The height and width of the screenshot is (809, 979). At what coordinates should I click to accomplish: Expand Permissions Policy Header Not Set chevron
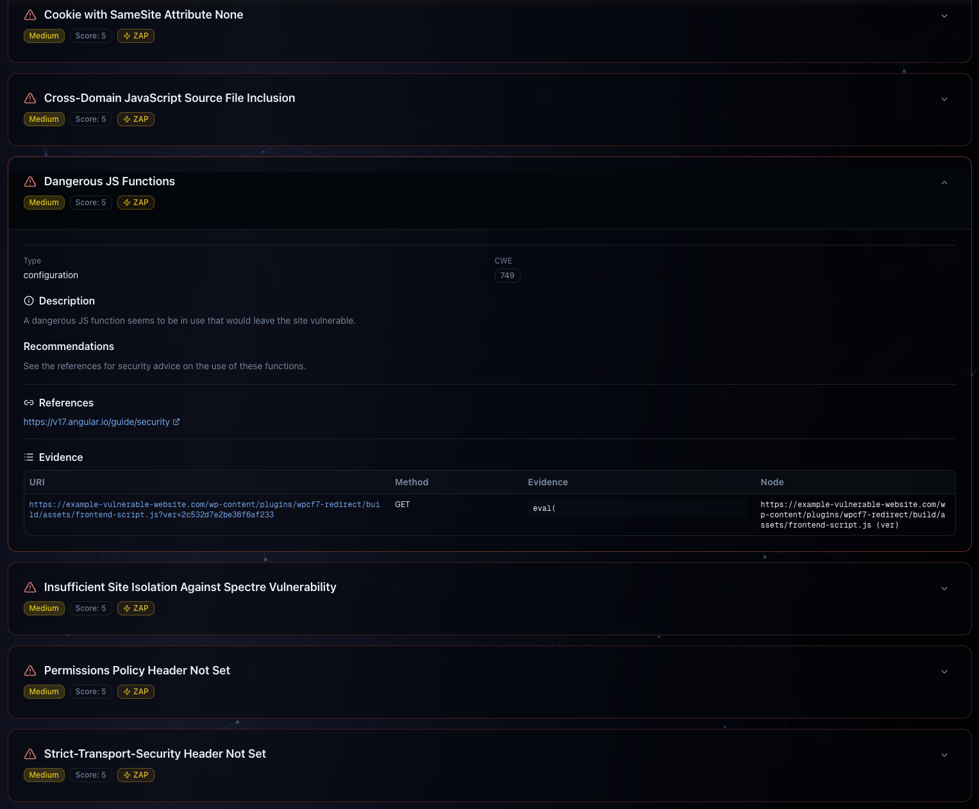pos(944,671)
